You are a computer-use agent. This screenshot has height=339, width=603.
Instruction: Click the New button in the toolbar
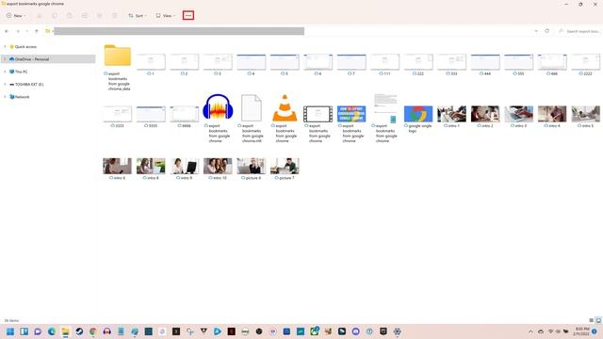16,16
